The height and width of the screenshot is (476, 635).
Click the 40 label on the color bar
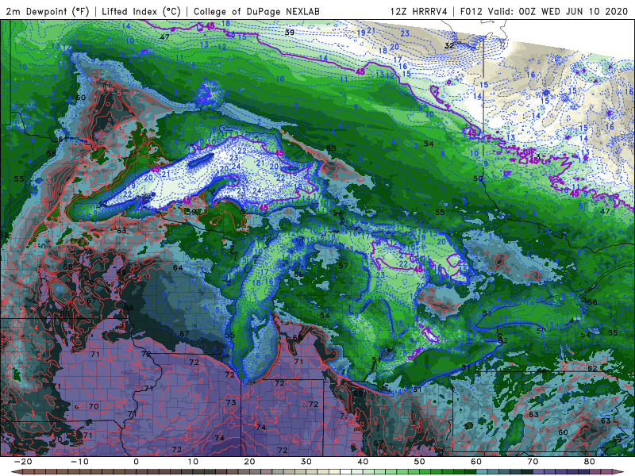tap(363, 462)
